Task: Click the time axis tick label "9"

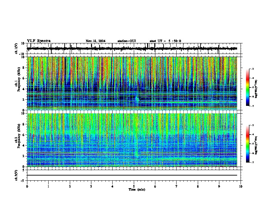Action: click(x=219, y=186)
